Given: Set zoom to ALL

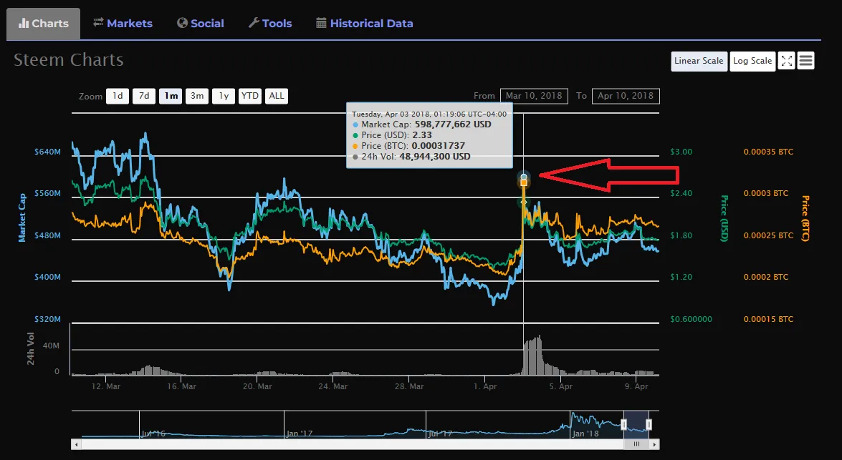Looking at the screenshot, I should (x=277, y=96).
